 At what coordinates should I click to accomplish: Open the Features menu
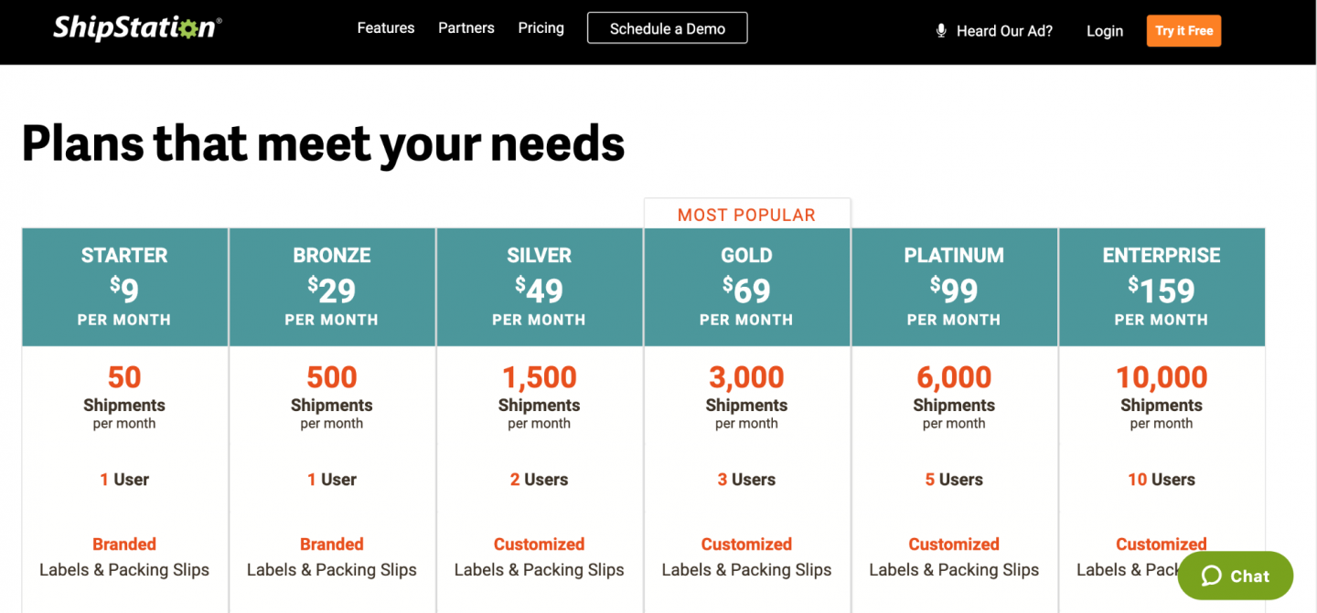point(385,28)
